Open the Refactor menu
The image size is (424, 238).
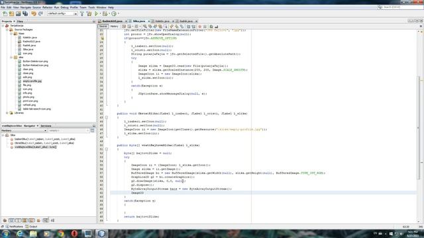pyautogui.click(x=47, y=7)
